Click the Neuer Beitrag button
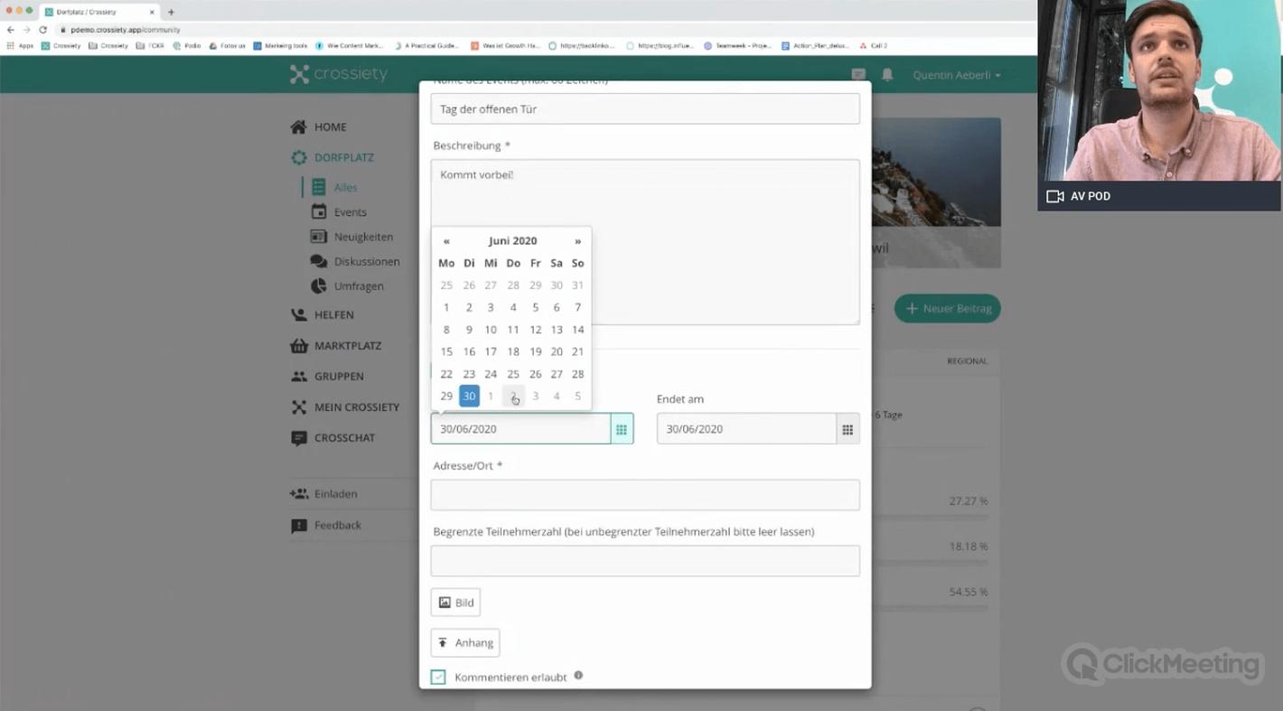Screen dimensions: 1283x711 [x=947, y=308]
